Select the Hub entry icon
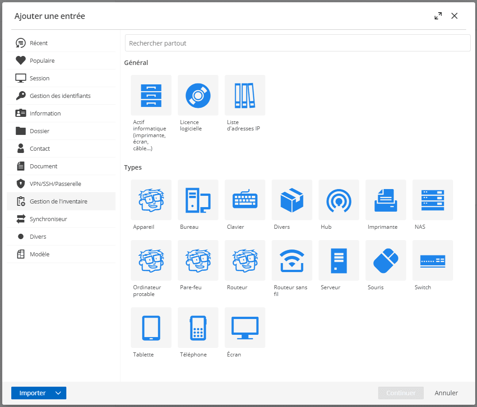 click(338, 200)
